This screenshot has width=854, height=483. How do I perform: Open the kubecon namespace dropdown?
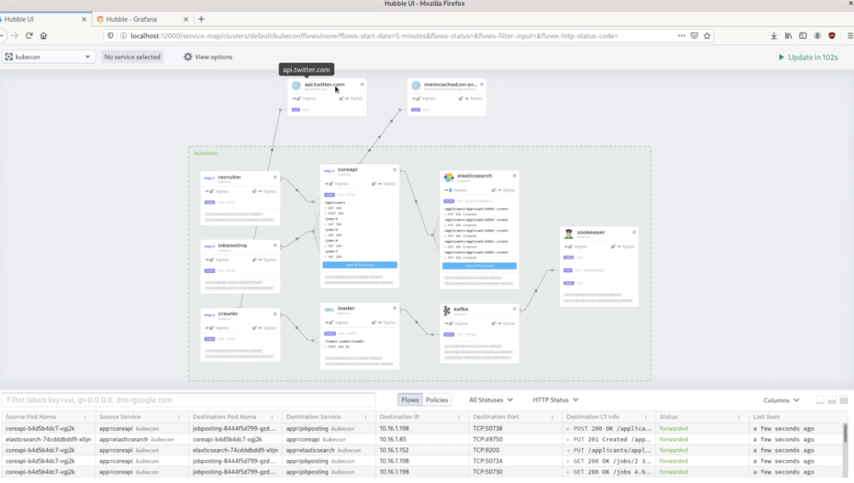click(48, 56)
